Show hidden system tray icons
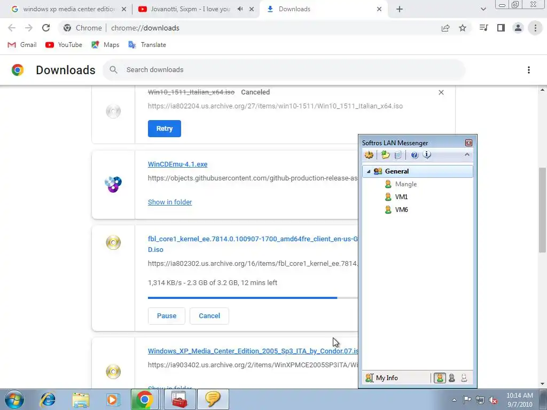The width and height of the screenshot is (547, 410). pyautogui.click(x=454, y=400)
